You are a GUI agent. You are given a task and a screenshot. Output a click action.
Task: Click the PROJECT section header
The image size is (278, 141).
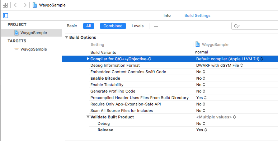click(17, 24)
